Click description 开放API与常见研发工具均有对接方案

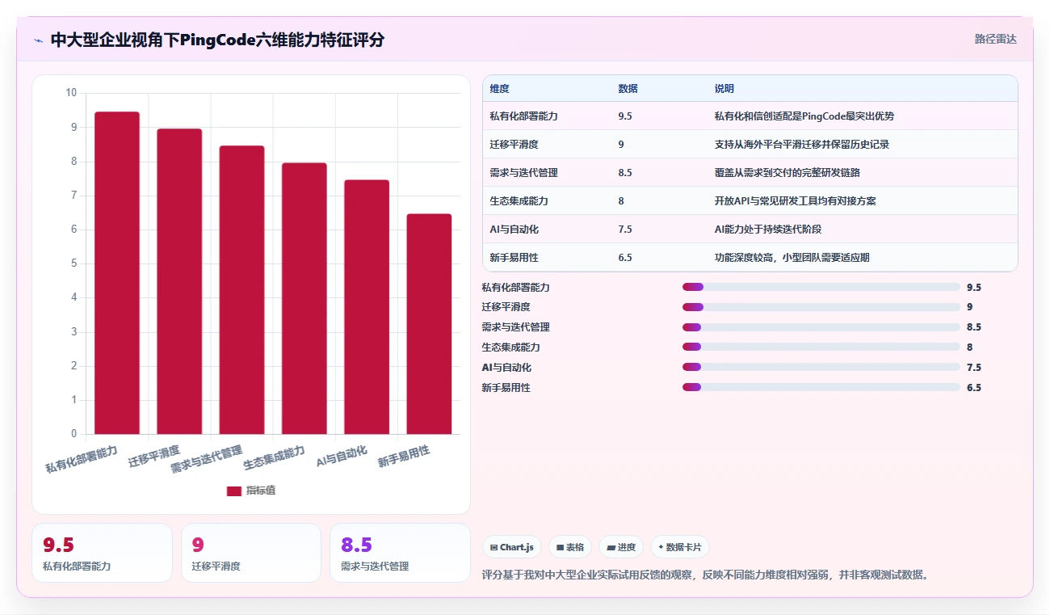coord(796,201)
